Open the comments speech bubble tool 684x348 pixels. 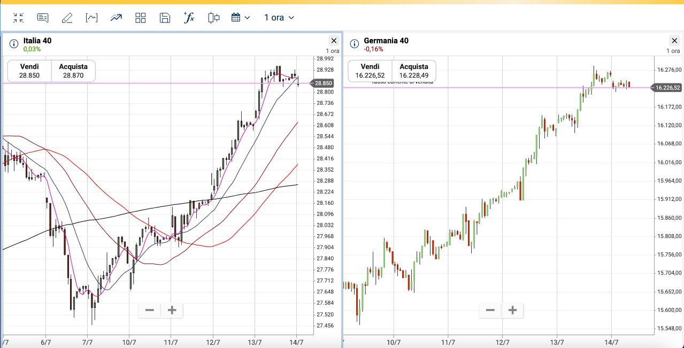point(43,18)
